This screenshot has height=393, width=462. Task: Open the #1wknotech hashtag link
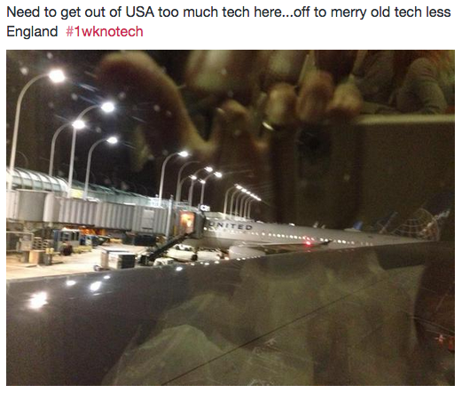coord(105,31)
